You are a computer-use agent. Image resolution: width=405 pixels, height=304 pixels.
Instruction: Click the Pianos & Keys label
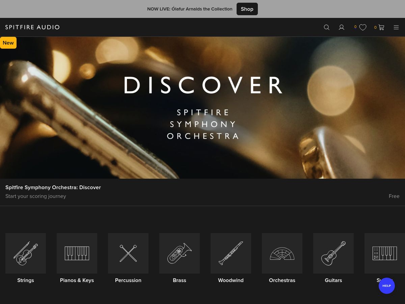pyautogui.click(x=77, y=280)
